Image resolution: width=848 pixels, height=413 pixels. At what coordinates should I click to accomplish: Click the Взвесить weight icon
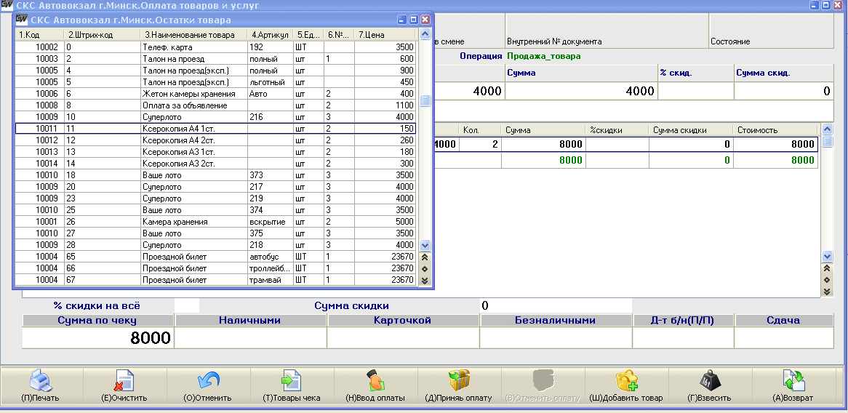pos(709,380)
